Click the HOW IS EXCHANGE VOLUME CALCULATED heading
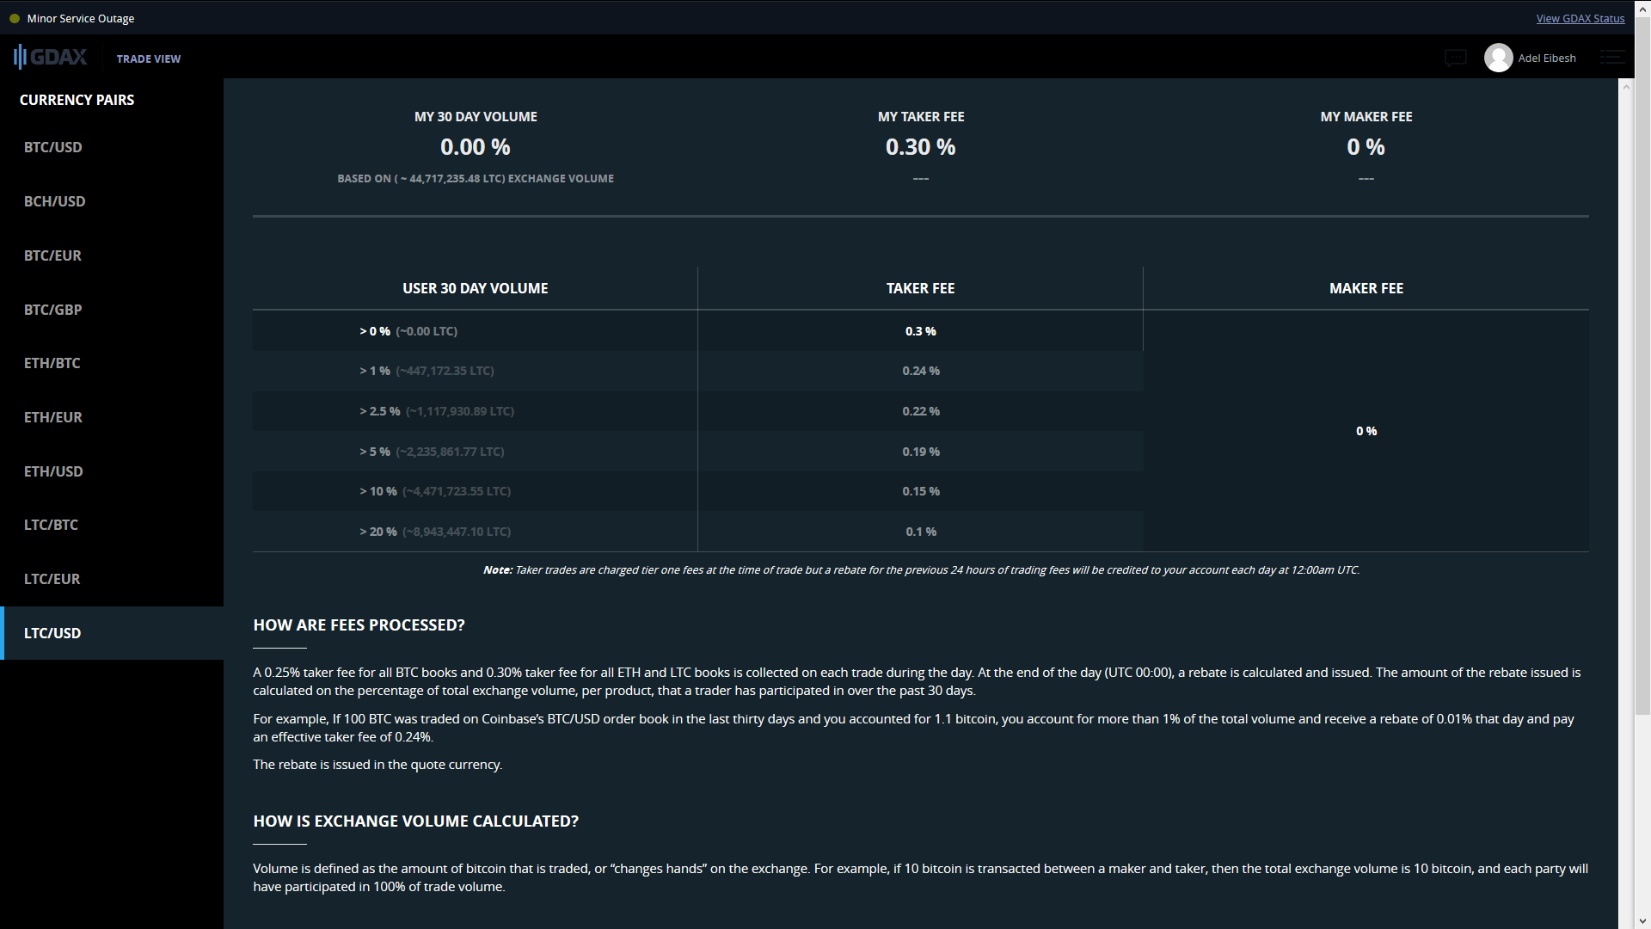Viewport: 1651px width, 929px height. tap(416, 821)
